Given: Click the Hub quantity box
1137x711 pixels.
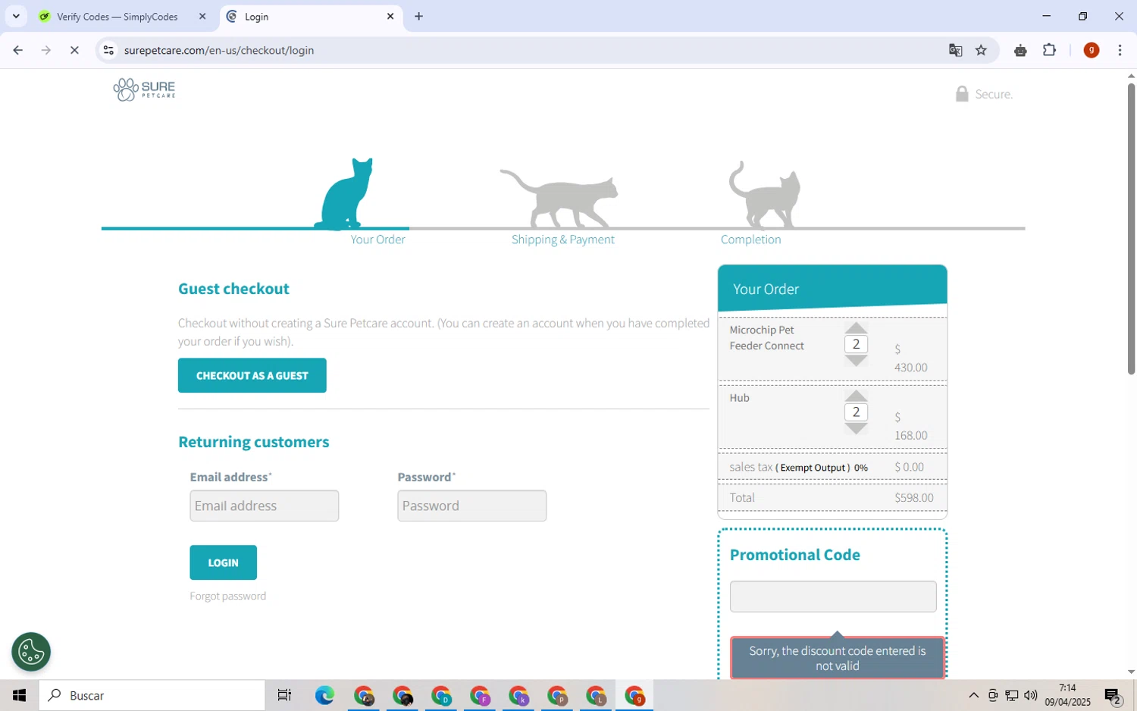Looking at the screenshot, I should point(856,412).
